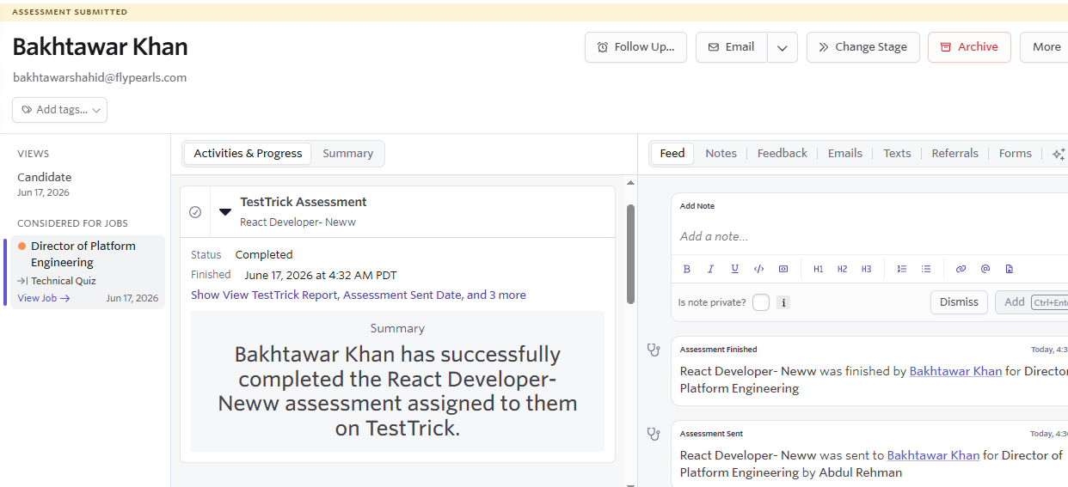This screenshot has width=1068, height=487.
Task: Click the React Developer- Neww subtitle
Action: point(298,222)
